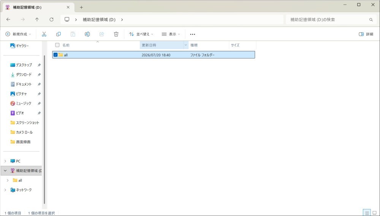The image size is (380, 216).
Task: Uncheck the all folder checkbox
Action: (x=55, y=55)
